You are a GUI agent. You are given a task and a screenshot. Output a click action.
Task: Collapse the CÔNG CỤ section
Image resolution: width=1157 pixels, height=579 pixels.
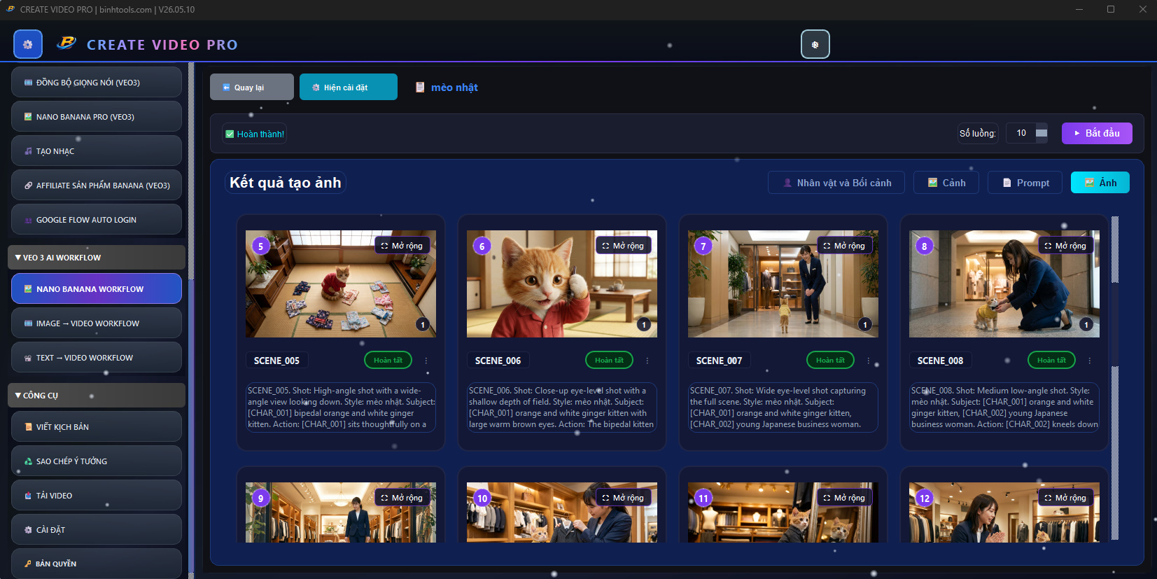(97, 396)
